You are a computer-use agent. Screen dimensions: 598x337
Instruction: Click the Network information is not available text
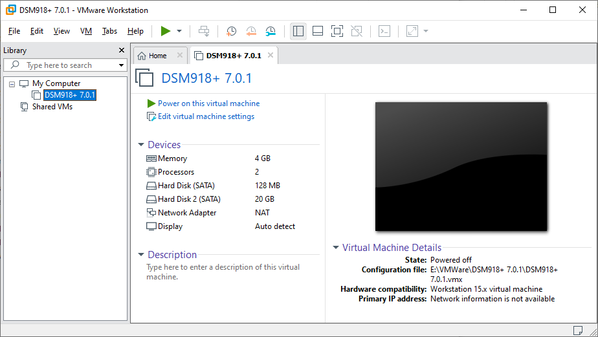493,299
